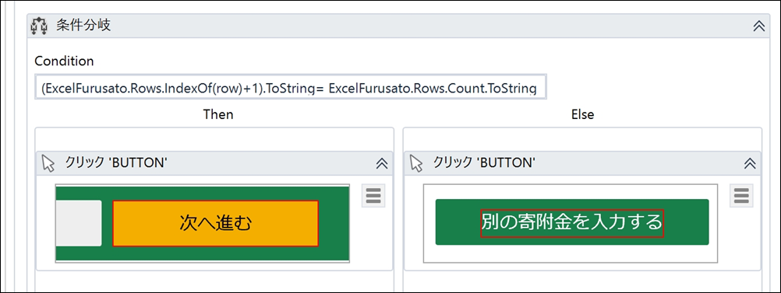Select Else branch クリック 'BUTTON' title
This screenshot has height=293, width=781.
click(x=484, y=163)
